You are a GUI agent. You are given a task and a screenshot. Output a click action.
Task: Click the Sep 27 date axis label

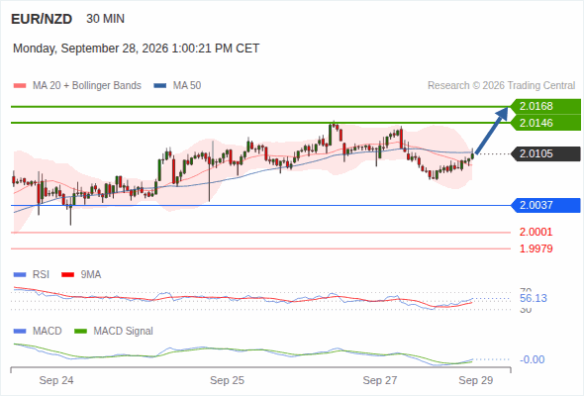(x=380, y=380)
